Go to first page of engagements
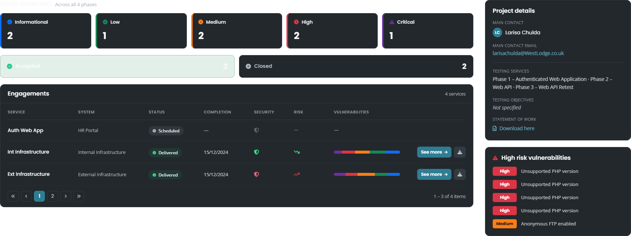The height and width of the screenshot is (236, 631). 13,196
